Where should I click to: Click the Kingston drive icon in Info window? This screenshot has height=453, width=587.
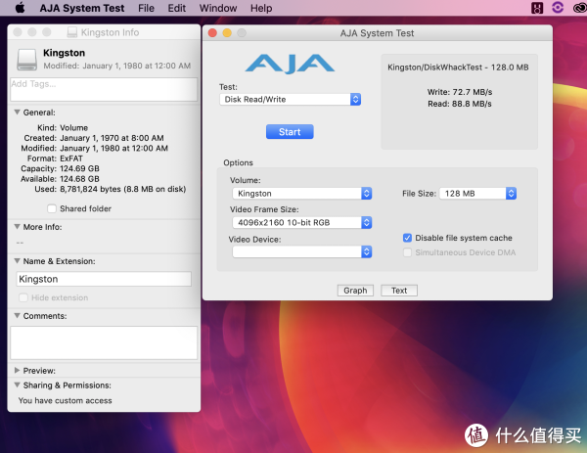[x=27, y=59]
